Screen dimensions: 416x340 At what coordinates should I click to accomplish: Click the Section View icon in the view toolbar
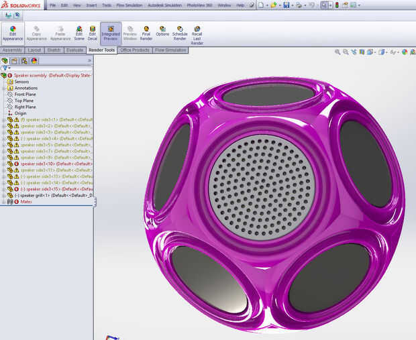(x=362, y=52)
